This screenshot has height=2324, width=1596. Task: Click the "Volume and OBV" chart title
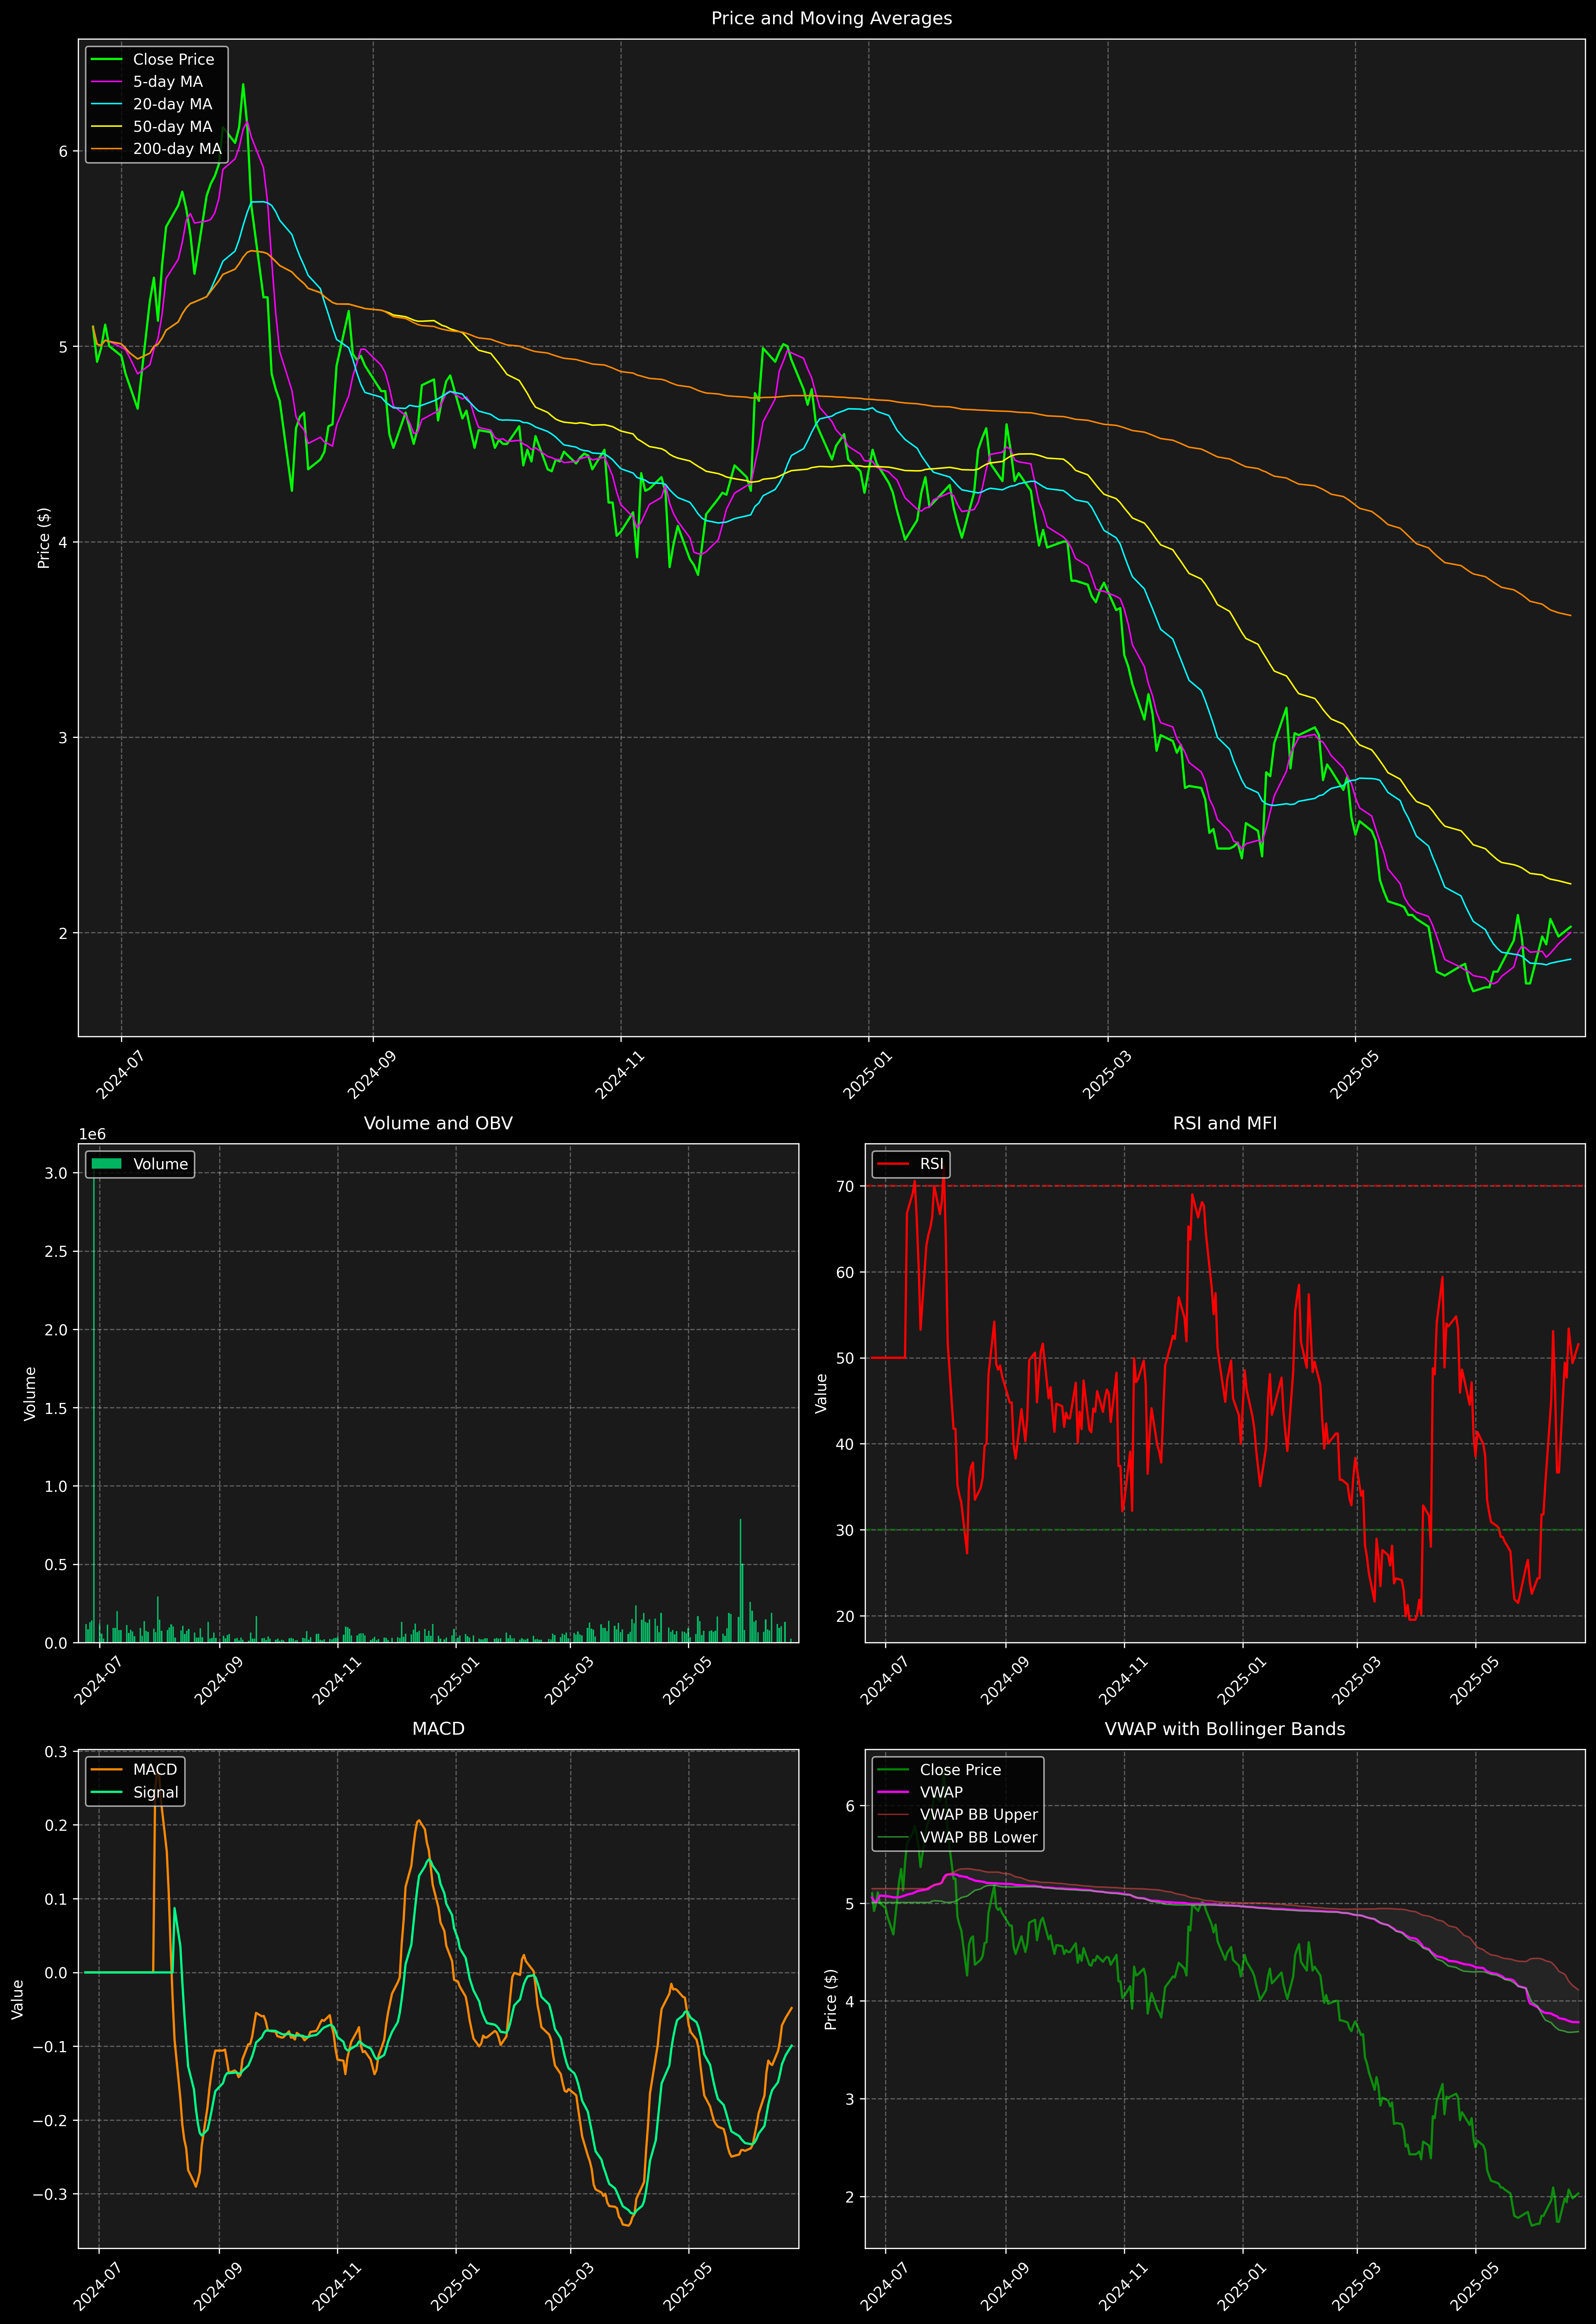[x=438, y=1123]
